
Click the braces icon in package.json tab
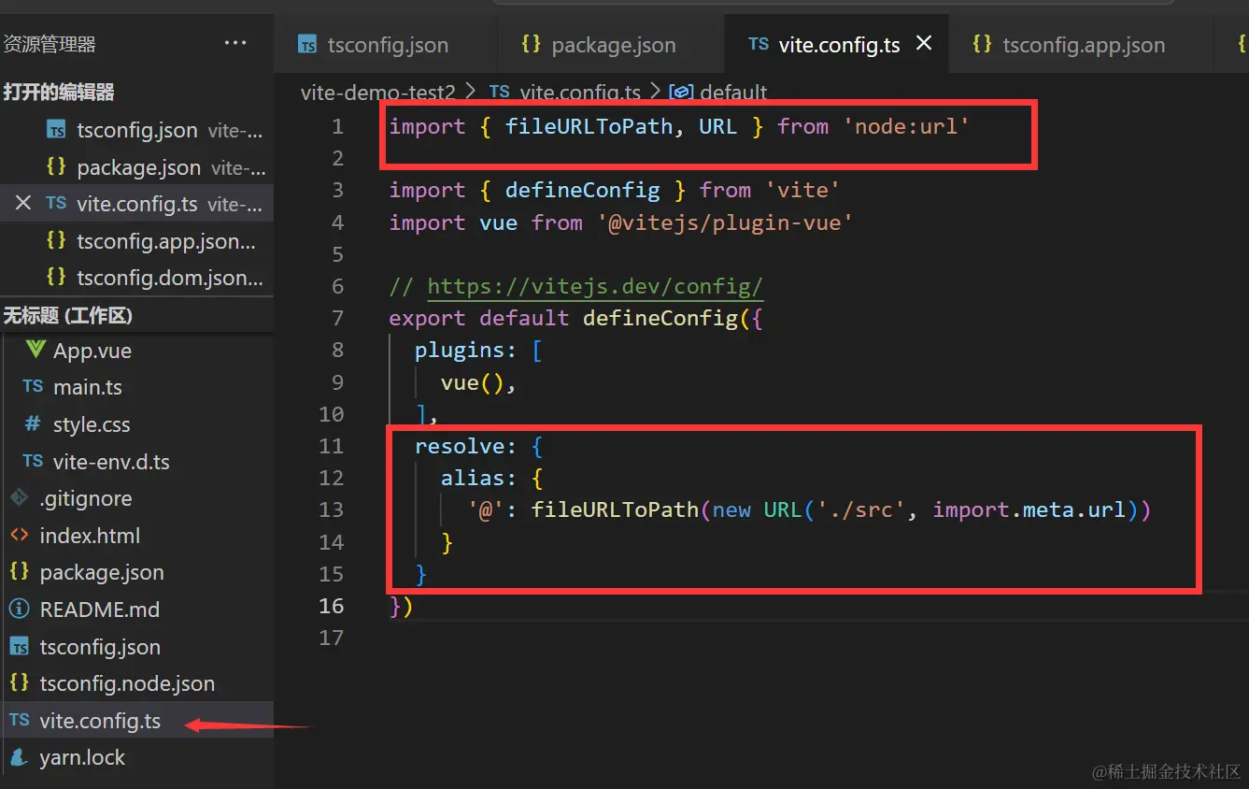tap(532, 43)
